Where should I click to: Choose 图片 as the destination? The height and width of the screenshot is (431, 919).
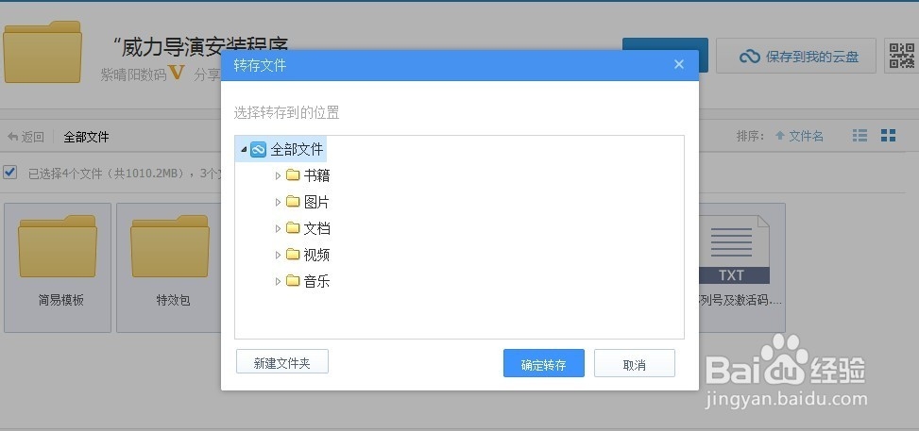[x=316, y=202]
